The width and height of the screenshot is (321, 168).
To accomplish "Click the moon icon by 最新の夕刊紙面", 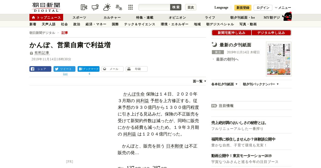I will 214,45.
